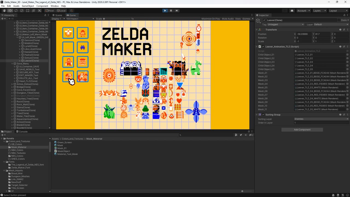Screen dimensions: 350x197
Task: Toggle Stats overlay in Game view
Action: pos(238,19)
